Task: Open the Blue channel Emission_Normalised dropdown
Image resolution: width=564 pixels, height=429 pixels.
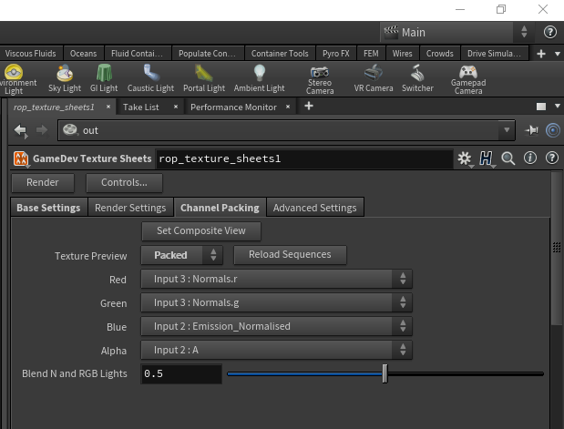Action: coord(276,326)
